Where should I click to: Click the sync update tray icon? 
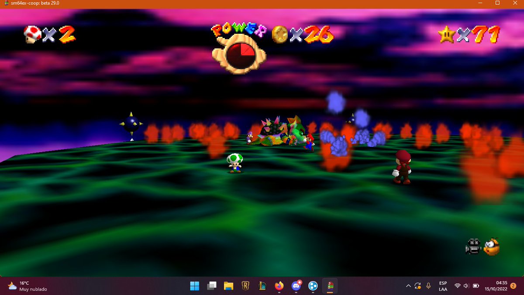tap(418, 286)
